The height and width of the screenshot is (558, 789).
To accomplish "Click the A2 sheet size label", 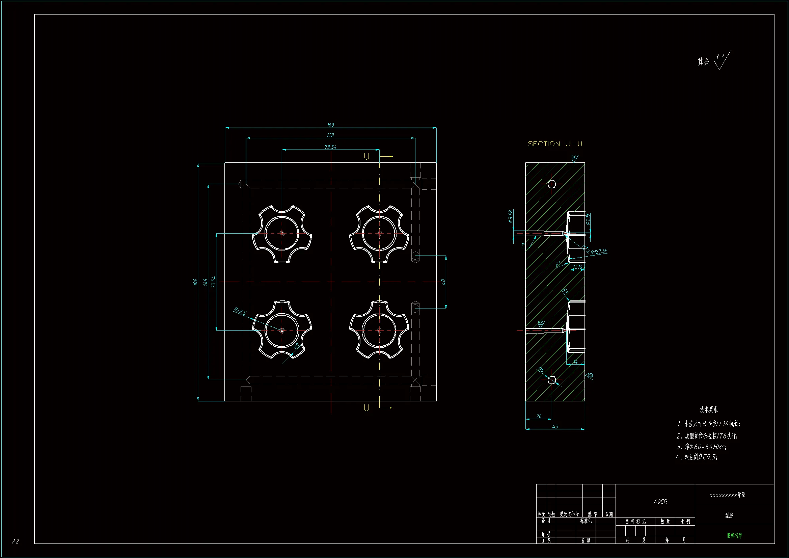I will point(16,541).
